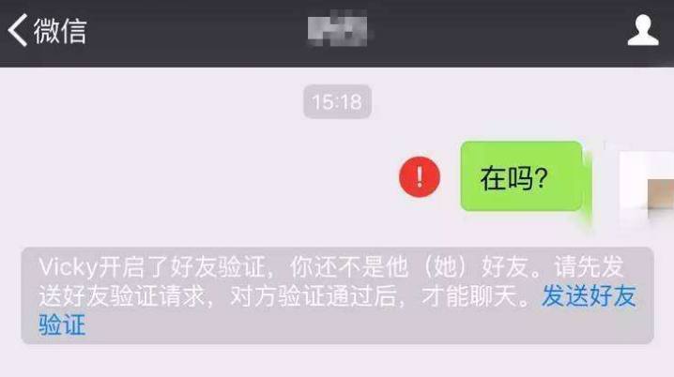Open sender avatar beside green bubble
The width and height of the screenshot is (674, 377).
coord(647,185)
